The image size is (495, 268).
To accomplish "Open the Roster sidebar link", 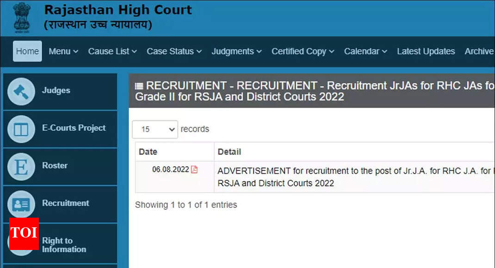I will (60, 167).
